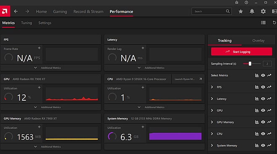Select the Metrics sub-tab

[x=8, y=23]
